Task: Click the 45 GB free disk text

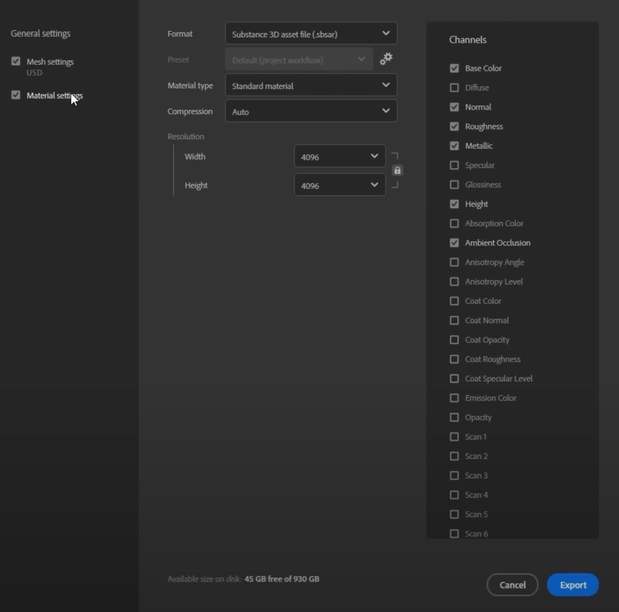Action: click(x=282, y=579)
